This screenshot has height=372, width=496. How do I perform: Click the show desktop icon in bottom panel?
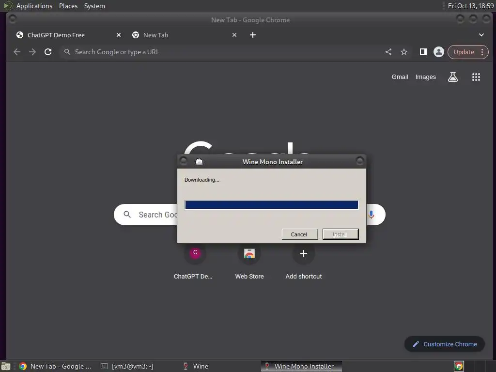(6, 366)
